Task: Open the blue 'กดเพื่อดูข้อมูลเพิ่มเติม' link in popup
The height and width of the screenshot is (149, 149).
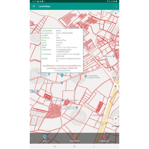Action: (62, 71)
